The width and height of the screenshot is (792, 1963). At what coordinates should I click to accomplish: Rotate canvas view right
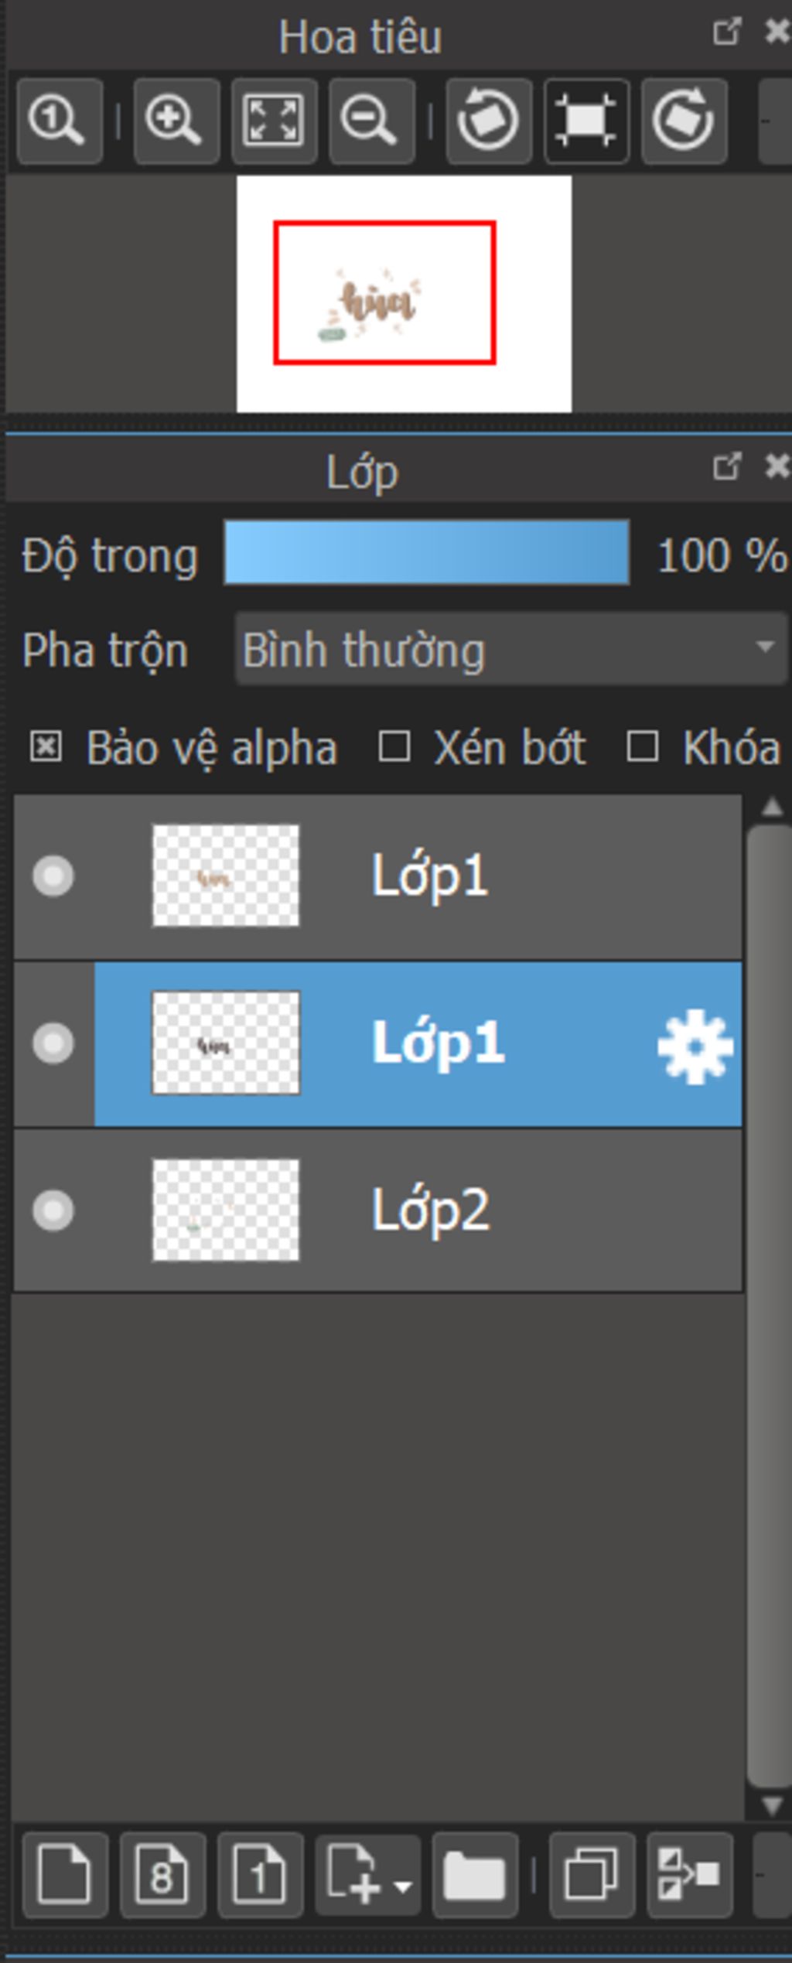point(684,121)
